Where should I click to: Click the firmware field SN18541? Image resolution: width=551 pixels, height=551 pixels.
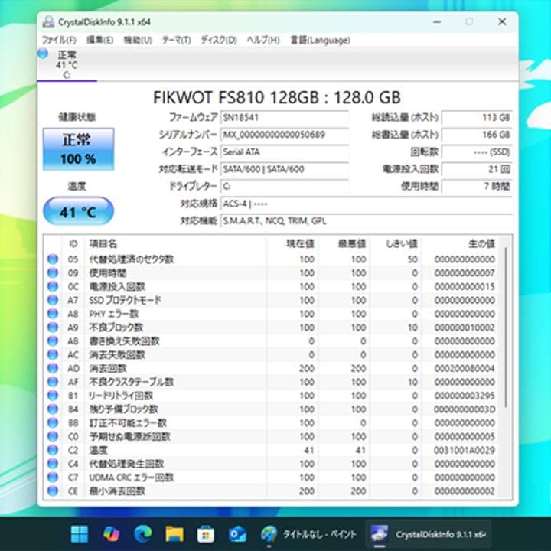[x=285, y=117]
